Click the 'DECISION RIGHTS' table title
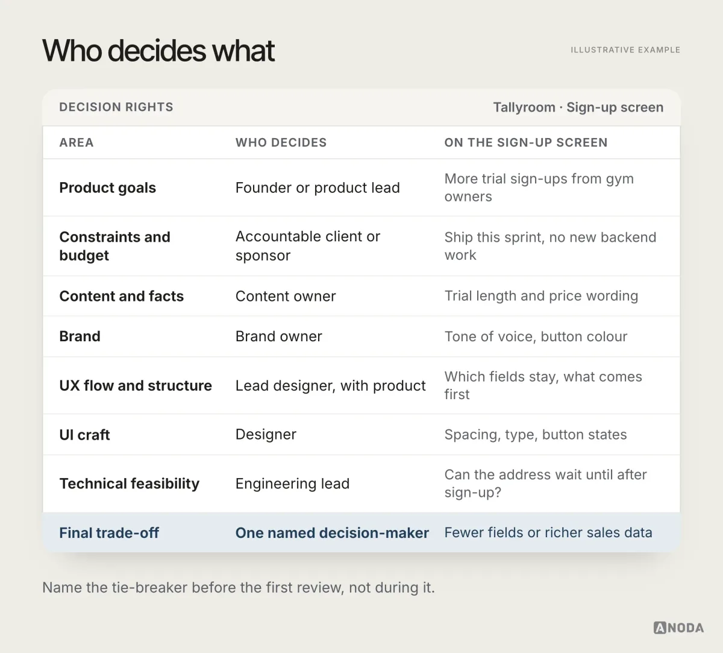The height and width of the screenshot is (653, 723). pyautogui.click(x=116, y=107)
